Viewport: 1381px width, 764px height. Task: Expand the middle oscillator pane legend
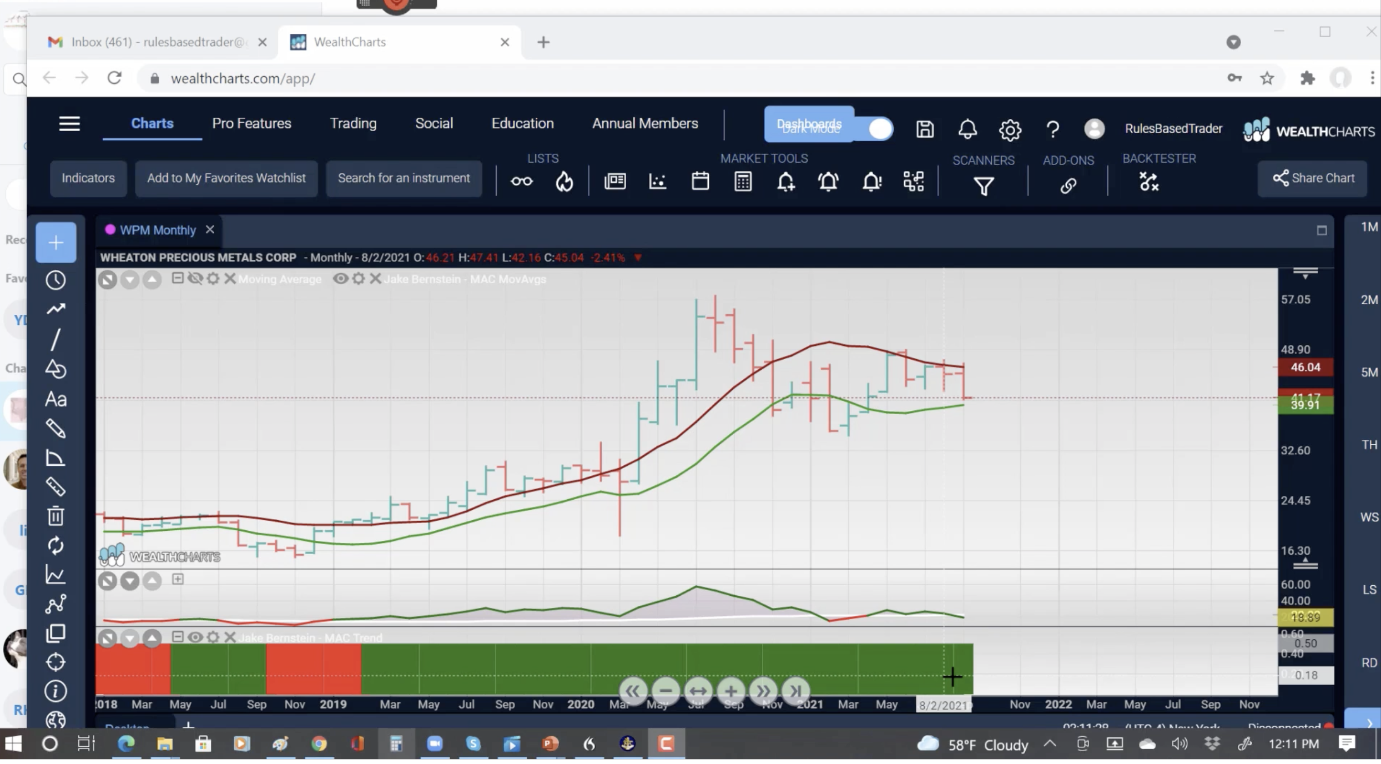(x=178, y=579)
